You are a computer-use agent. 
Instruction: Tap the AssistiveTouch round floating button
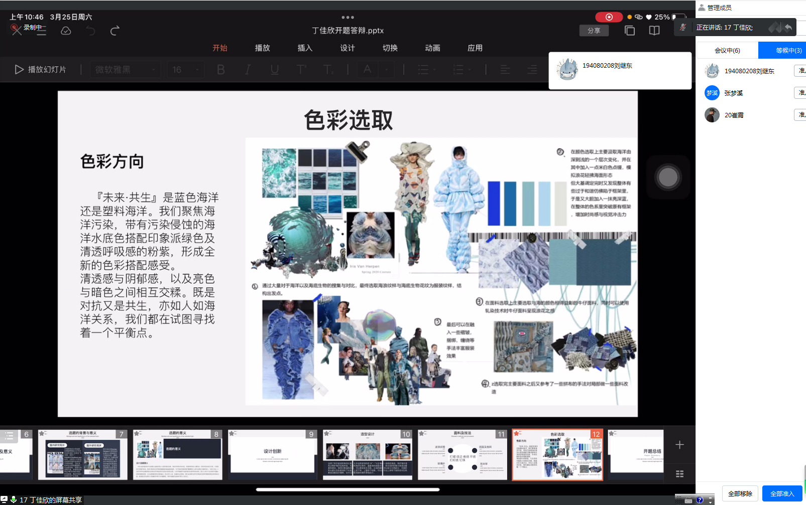pyautogui.click(x=668, y=177)
